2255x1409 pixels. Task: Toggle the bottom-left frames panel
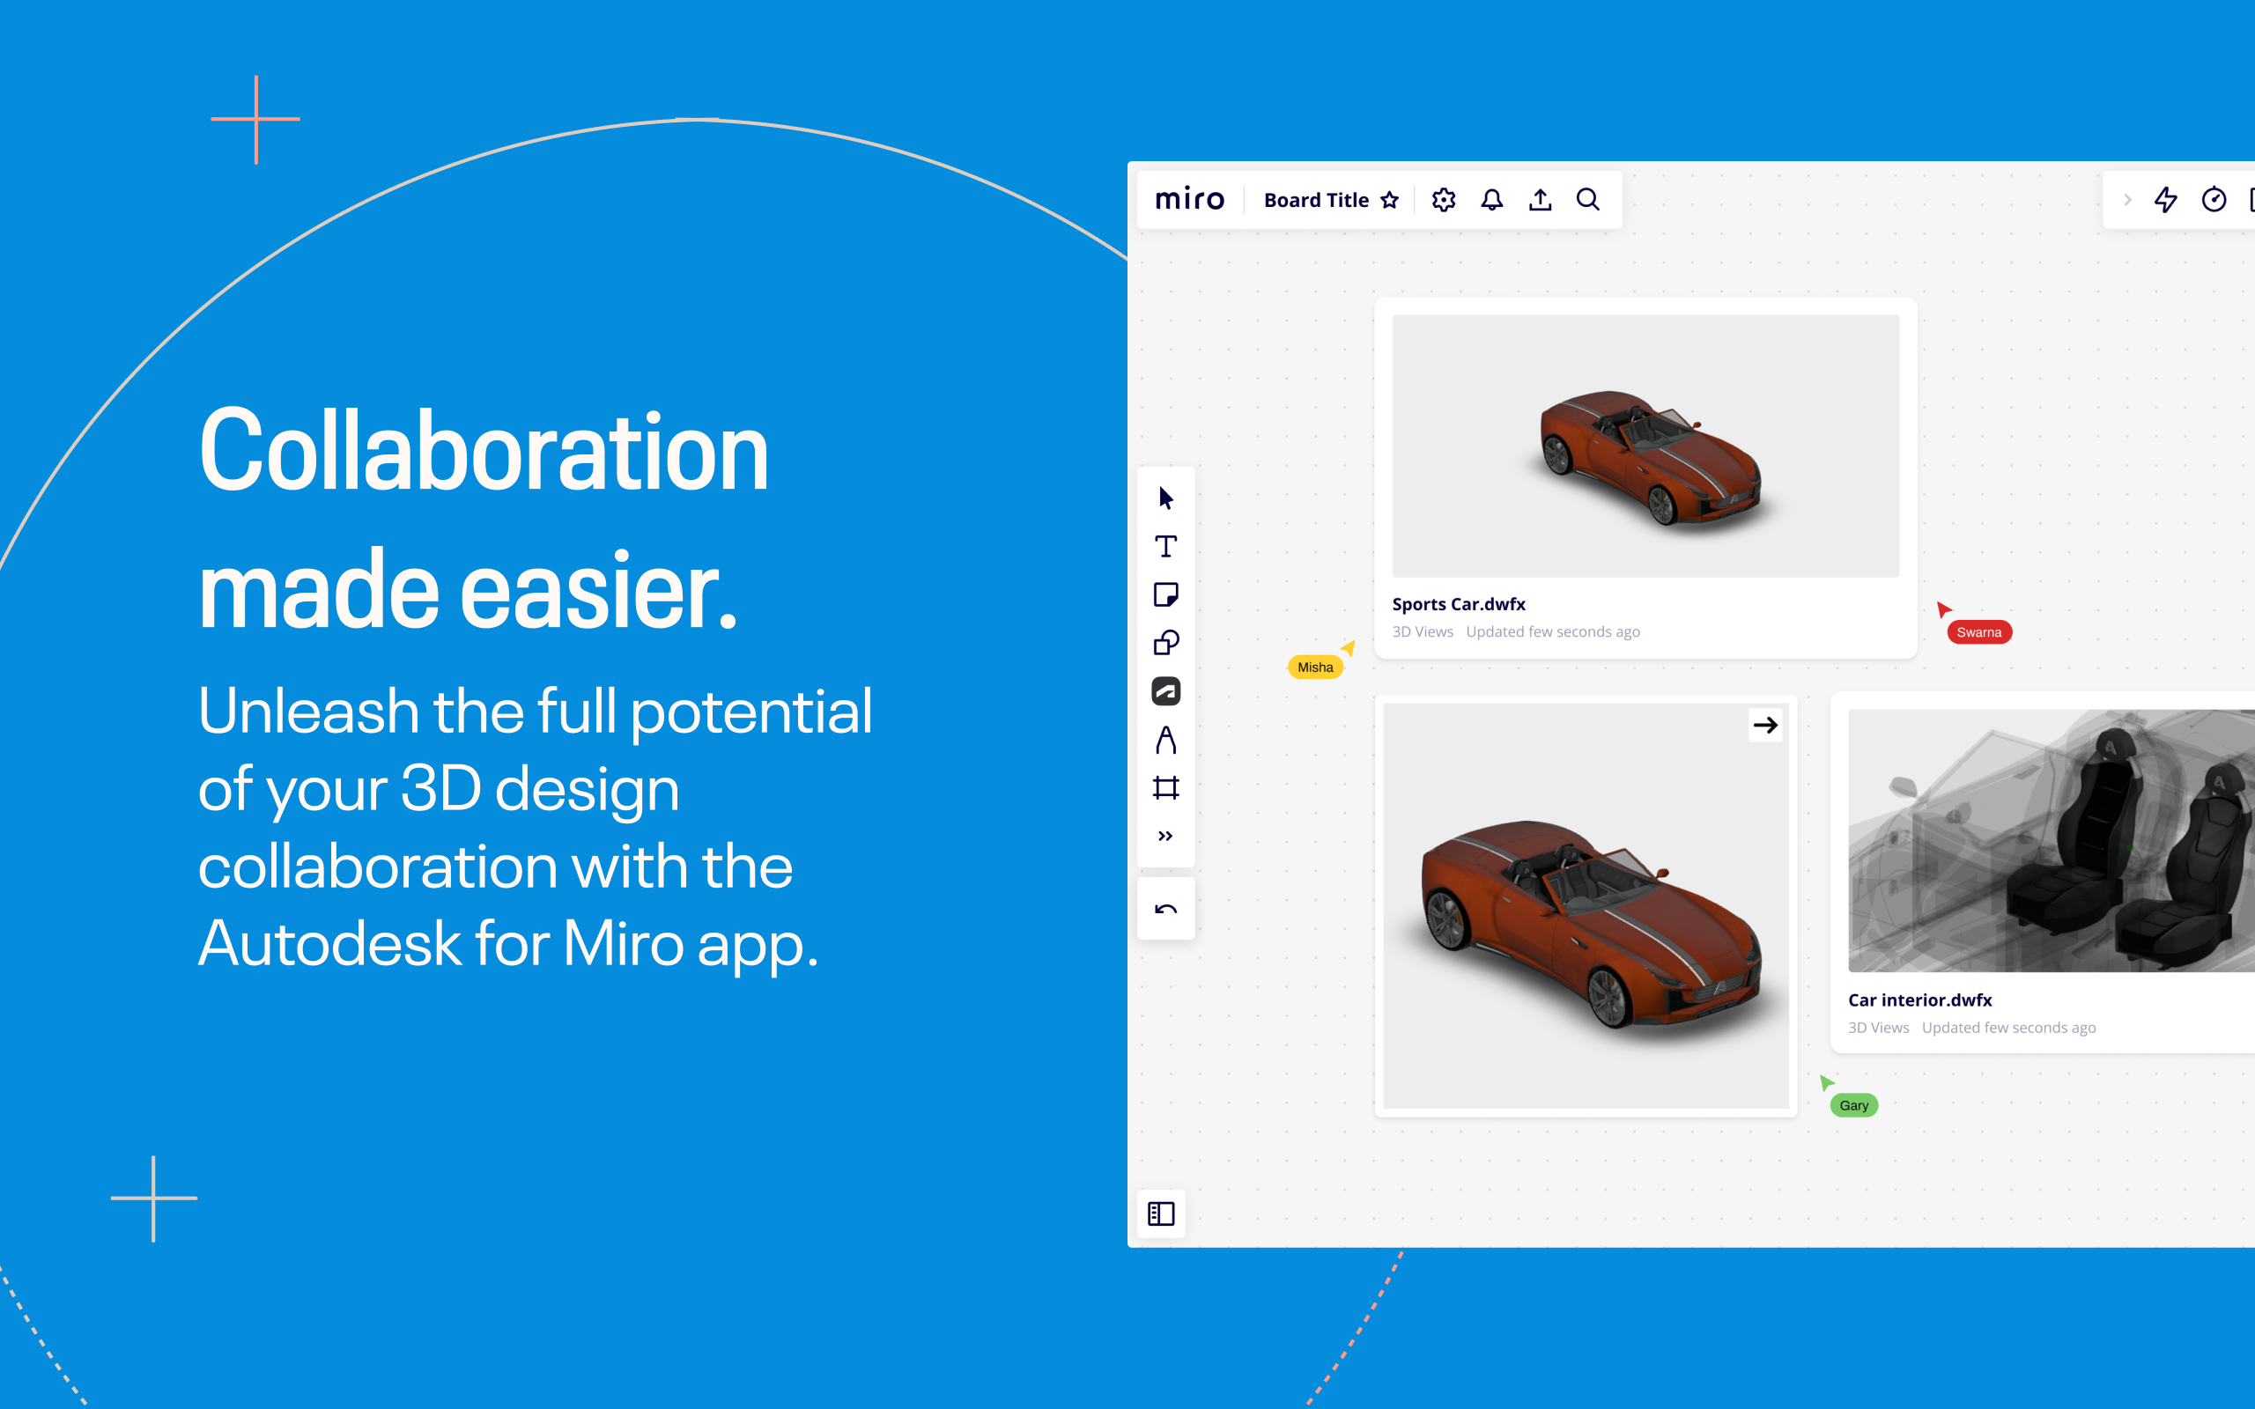point(1161,1214)
